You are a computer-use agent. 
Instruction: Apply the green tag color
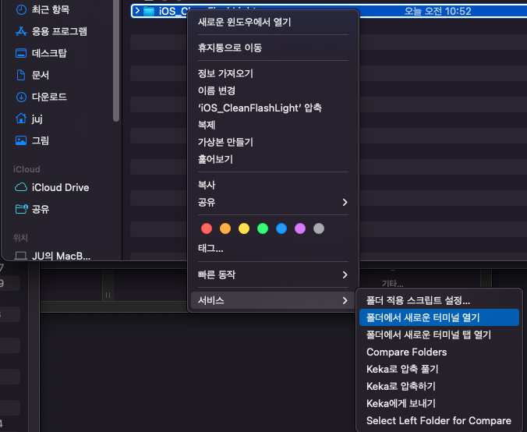click(263, 228)
